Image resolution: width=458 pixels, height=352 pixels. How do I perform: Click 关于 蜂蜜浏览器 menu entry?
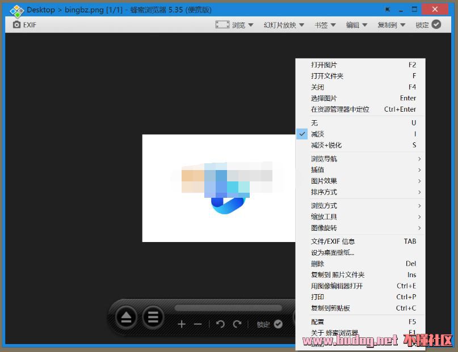coord(360,333)
